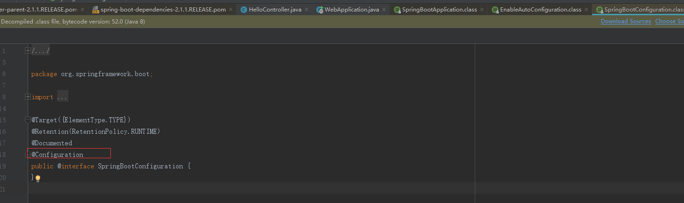The image size is (684, 203).
Task: Click line number 21 in gutter
Action: point(3,189)
